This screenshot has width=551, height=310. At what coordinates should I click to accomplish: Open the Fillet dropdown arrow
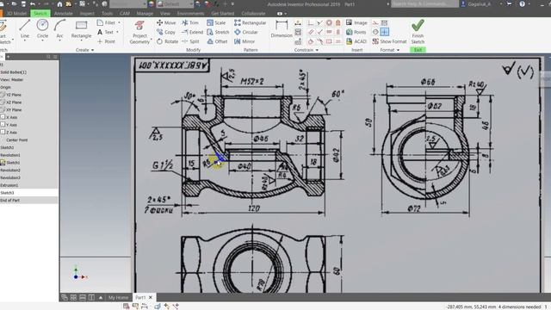point(119,22)
